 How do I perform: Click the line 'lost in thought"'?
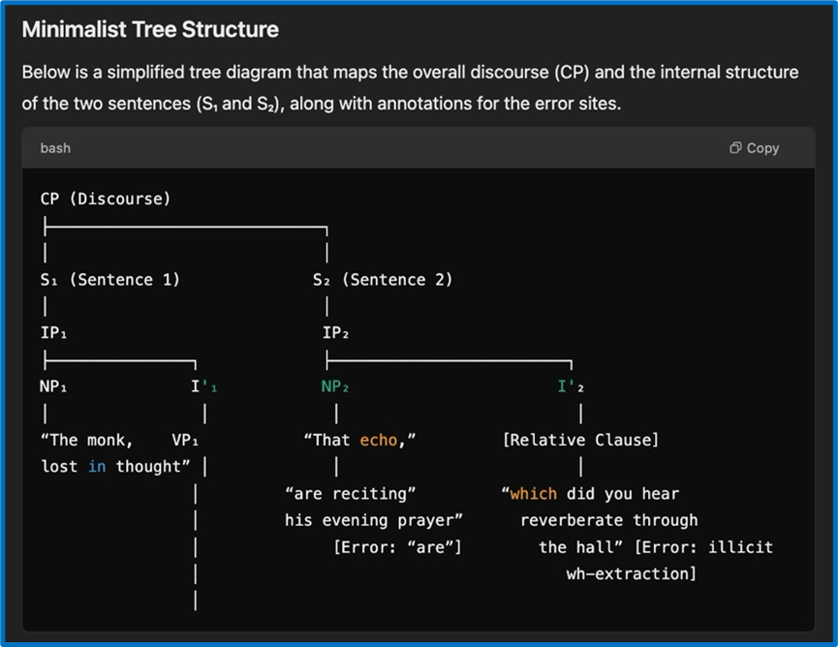pyautogui.click(x=115, y=467)
